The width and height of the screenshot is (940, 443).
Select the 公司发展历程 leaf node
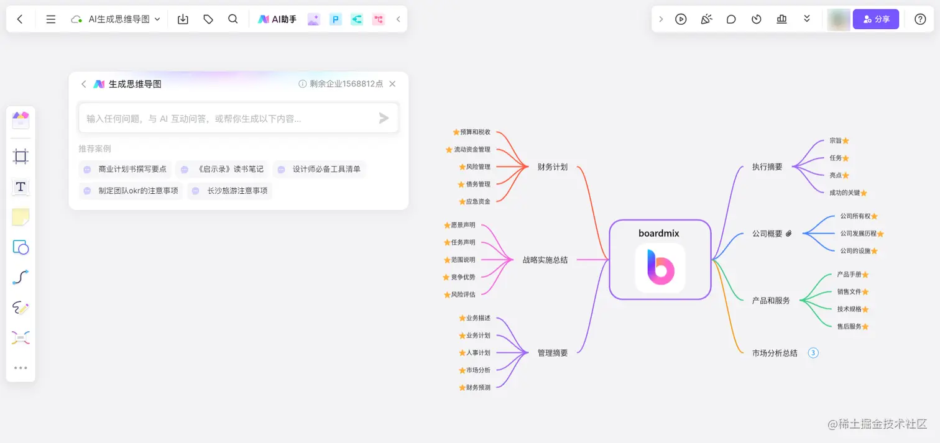(862, 234)
